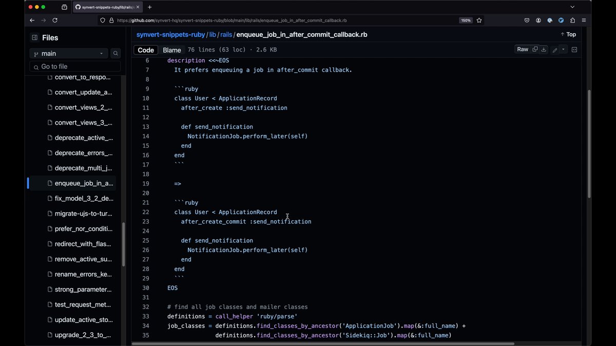Click the Raw button

pyautogui.click(x=523, y=49)
